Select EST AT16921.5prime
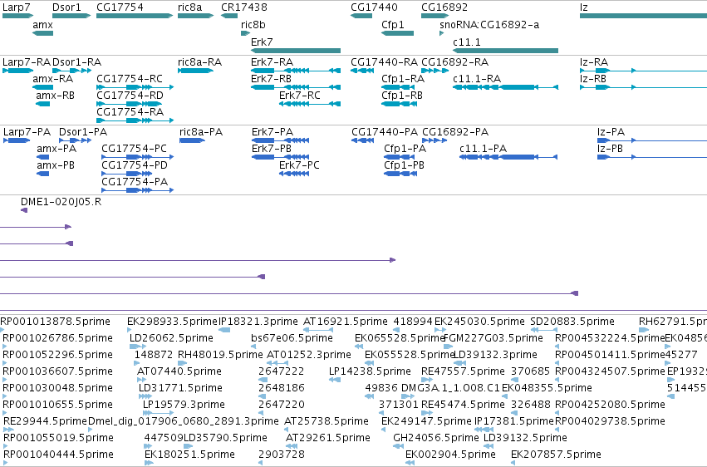Screen dimensions: 707x467 pos(346,322)
